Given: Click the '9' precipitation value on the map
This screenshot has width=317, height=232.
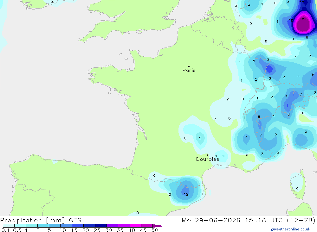Looking at the screenshot, I should (312, 74).
